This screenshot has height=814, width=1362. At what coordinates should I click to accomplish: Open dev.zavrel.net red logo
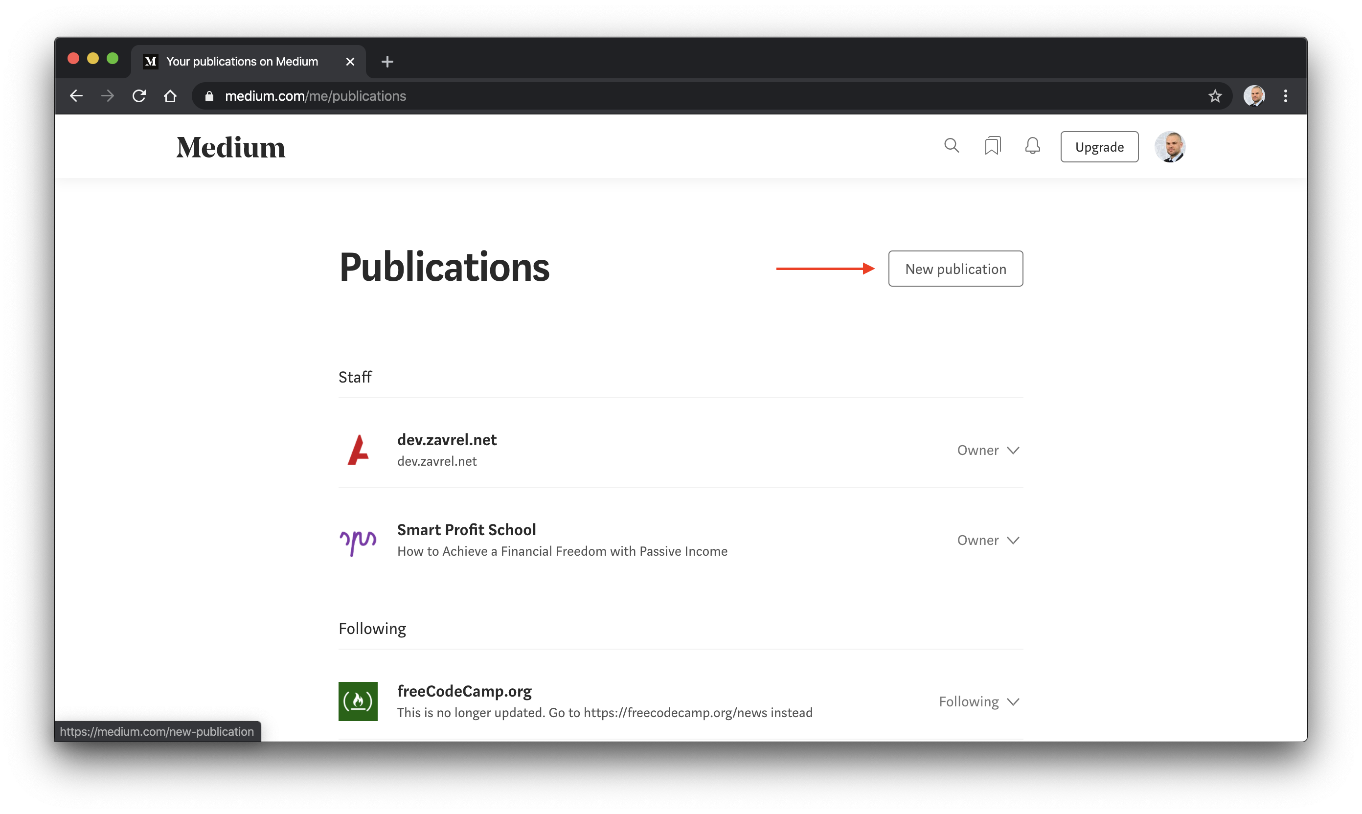pyautogui.click(x=358, y=449)
